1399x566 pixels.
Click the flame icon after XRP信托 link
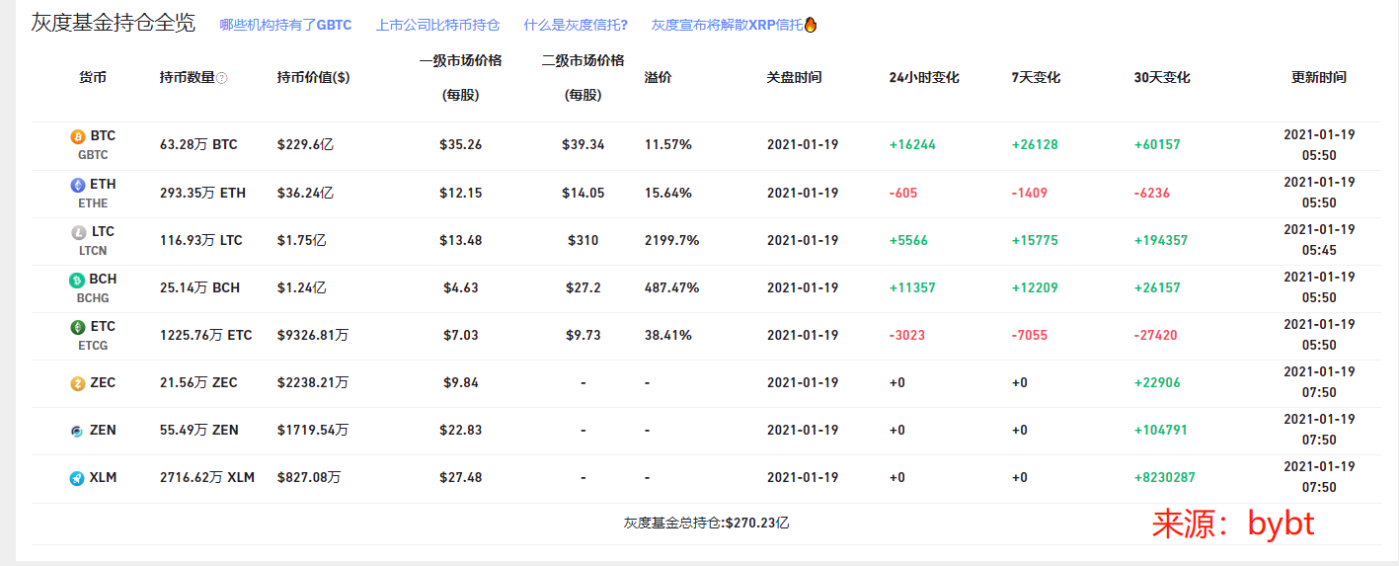pos(811,25)
